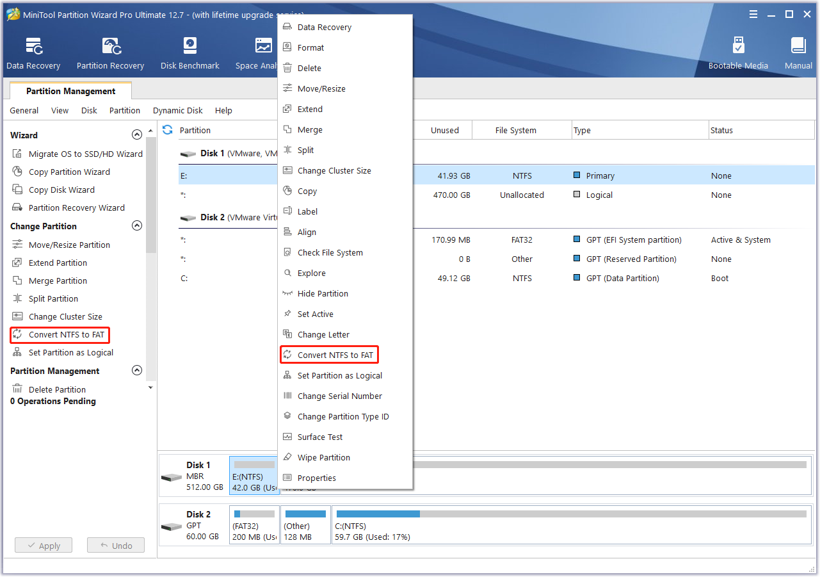Click Delete Partition in the sidebar

click(49, 389)
